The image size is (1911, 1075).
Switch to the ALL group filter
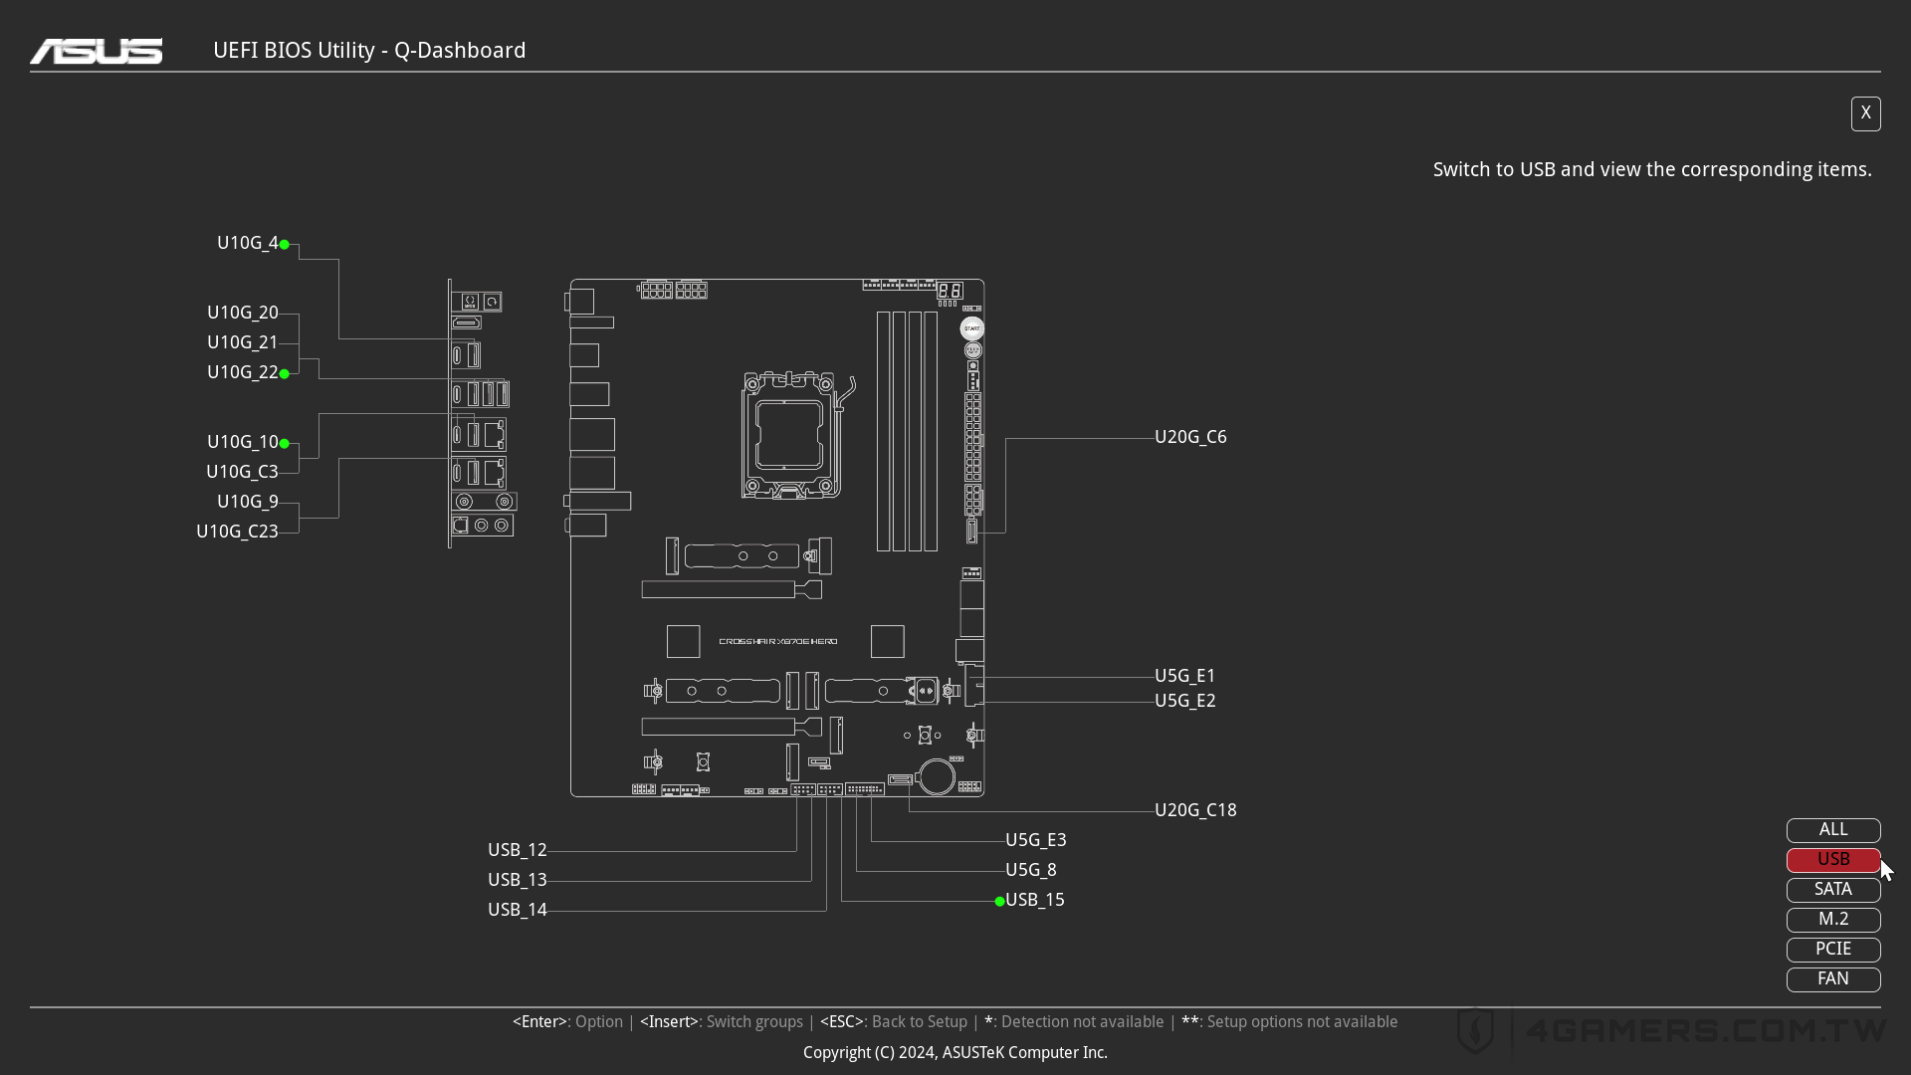pos(1833,830)
